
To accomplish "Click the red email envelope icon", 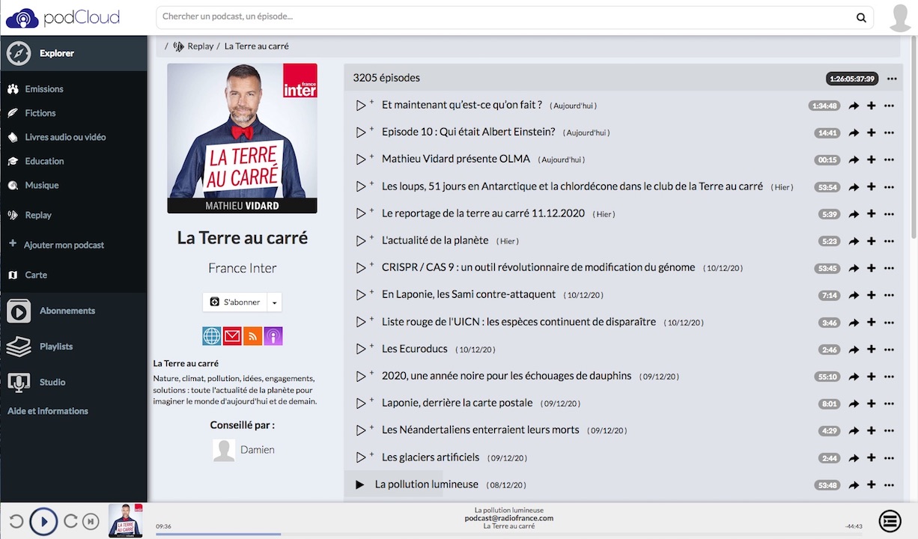I will tap(232, 336).
